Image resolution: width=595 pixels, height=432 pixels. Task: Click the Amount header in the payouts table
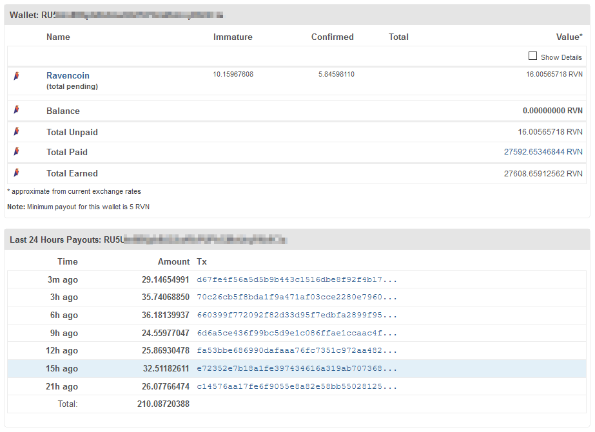pyautogui.click(x=173, y=261)
